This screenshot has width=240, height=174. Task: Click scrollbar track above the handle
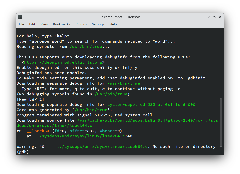coord(221,63)
